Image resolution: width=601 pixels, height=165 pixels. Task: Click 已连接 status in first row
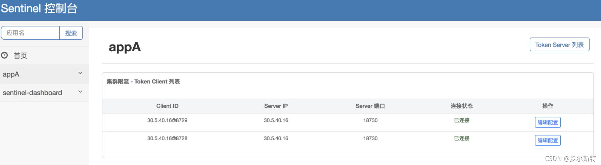pyautogui.click(x=462, y=120)
